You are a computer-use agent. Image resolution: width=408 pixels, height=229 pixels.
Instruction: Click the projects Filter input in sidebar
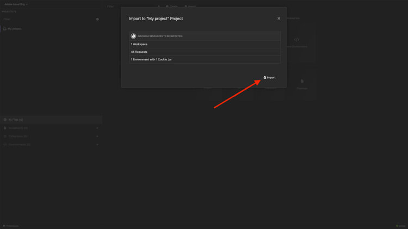[x=48, y=19]
